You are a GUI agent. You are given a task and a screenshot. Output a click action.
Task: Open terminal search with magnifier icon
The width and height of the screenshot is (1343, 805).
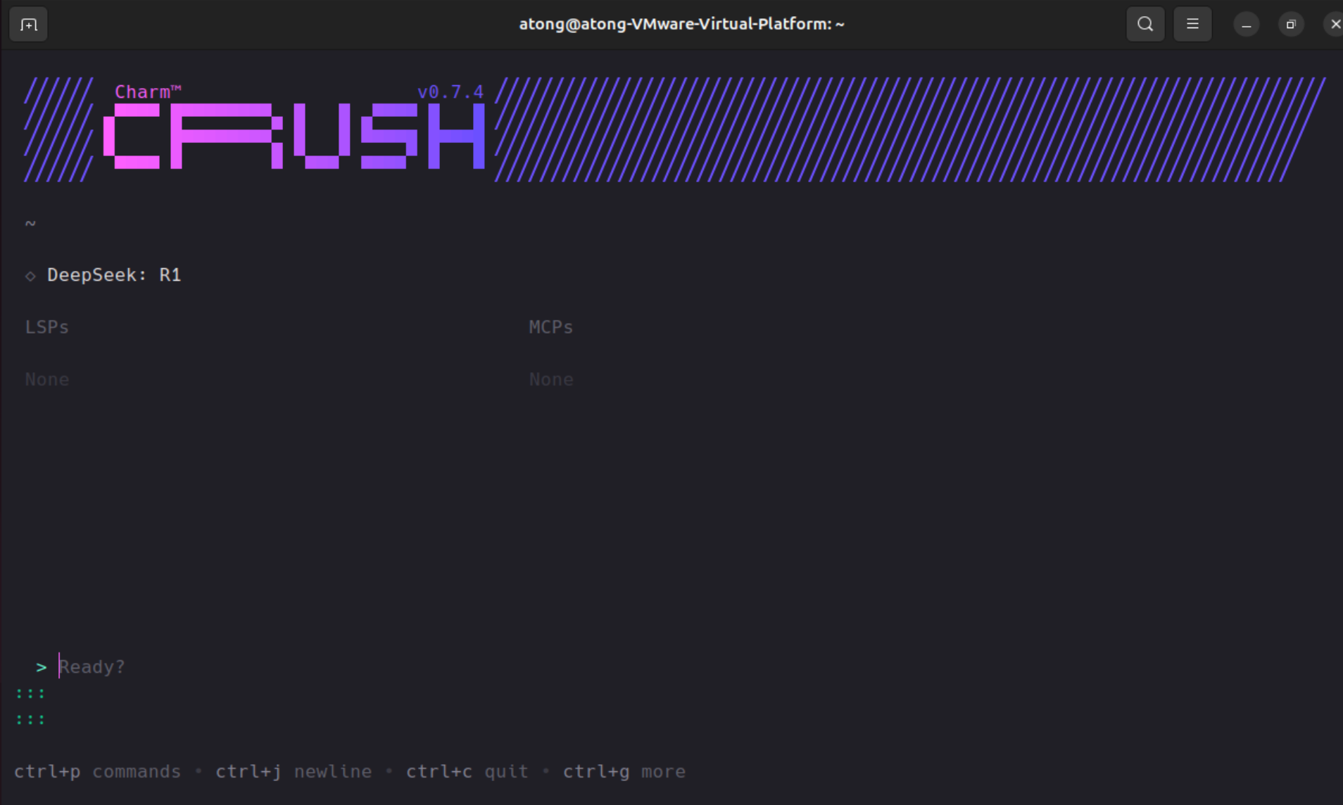[x=1145, y=24]
